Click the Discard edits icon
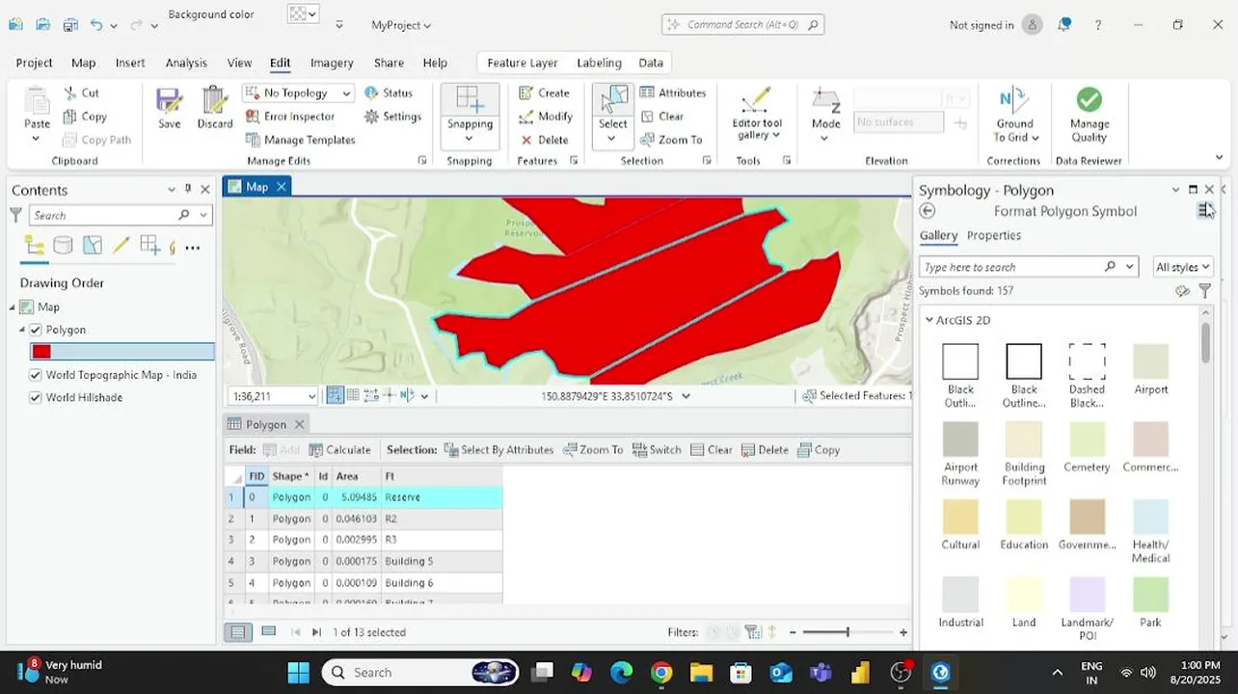Screen dimensions: 1238x694 215,108
